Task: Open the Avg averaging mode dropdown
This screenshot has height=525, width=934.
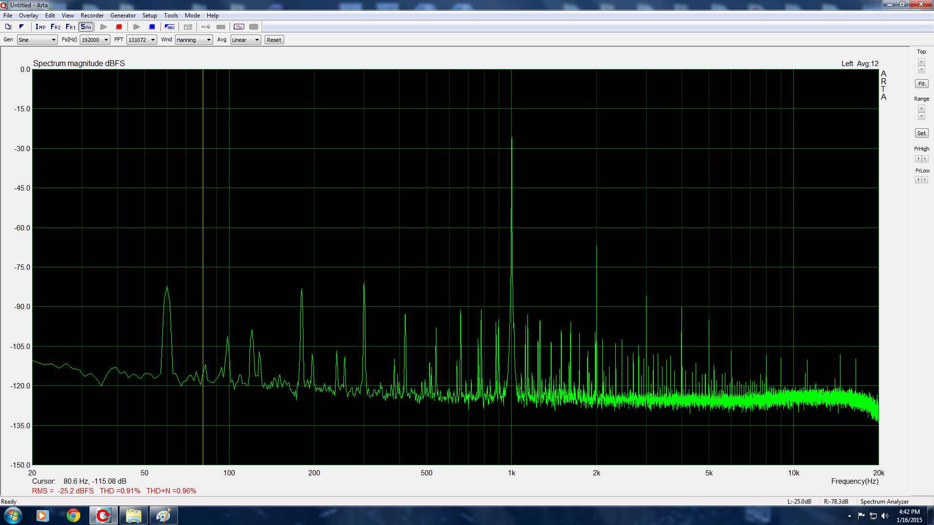Action: (246, 40)
